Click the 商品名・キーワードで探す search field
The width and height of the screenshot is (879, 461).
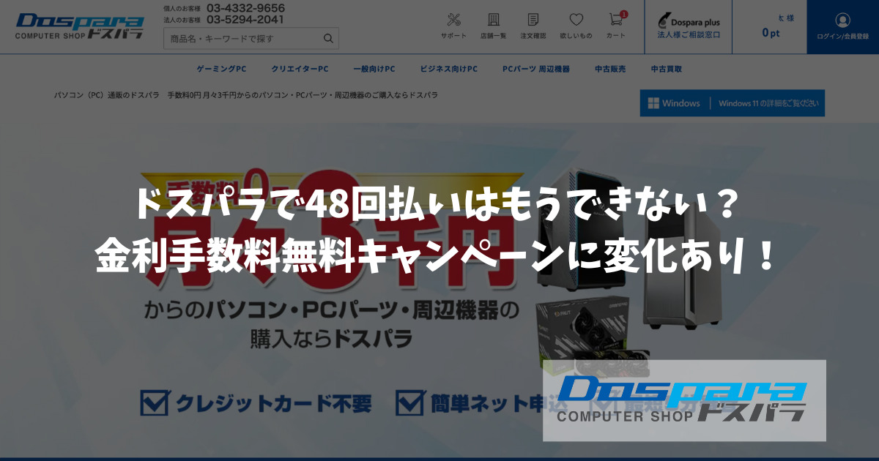pyautogui.click(x=251, y=38)
